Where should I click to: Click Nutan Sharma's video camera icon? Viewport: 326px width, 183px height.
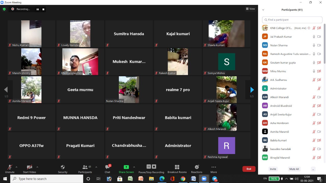coord(319,45)
